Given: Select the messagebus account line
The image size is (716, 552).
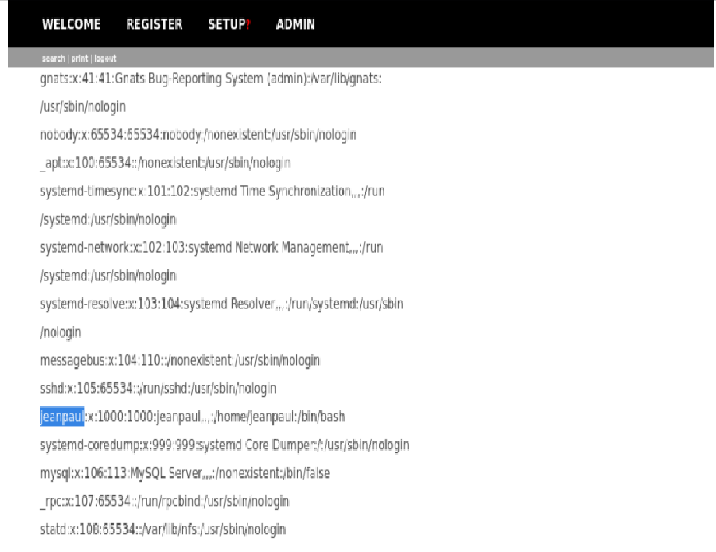Looking at the screenshot, I should [180, 360].
